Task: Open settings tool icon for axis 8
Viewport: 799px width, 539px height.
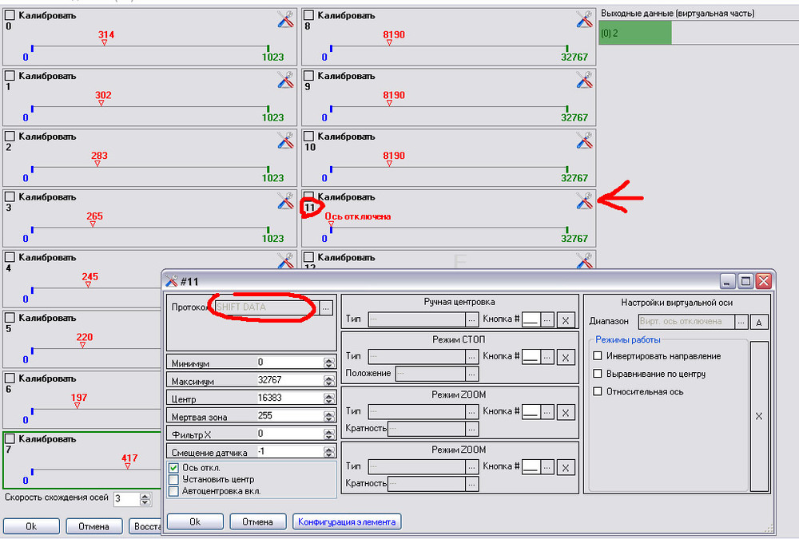Action: [x=585, y=19]
